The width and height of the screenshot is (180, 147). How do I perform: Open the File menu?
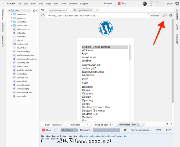20,3
